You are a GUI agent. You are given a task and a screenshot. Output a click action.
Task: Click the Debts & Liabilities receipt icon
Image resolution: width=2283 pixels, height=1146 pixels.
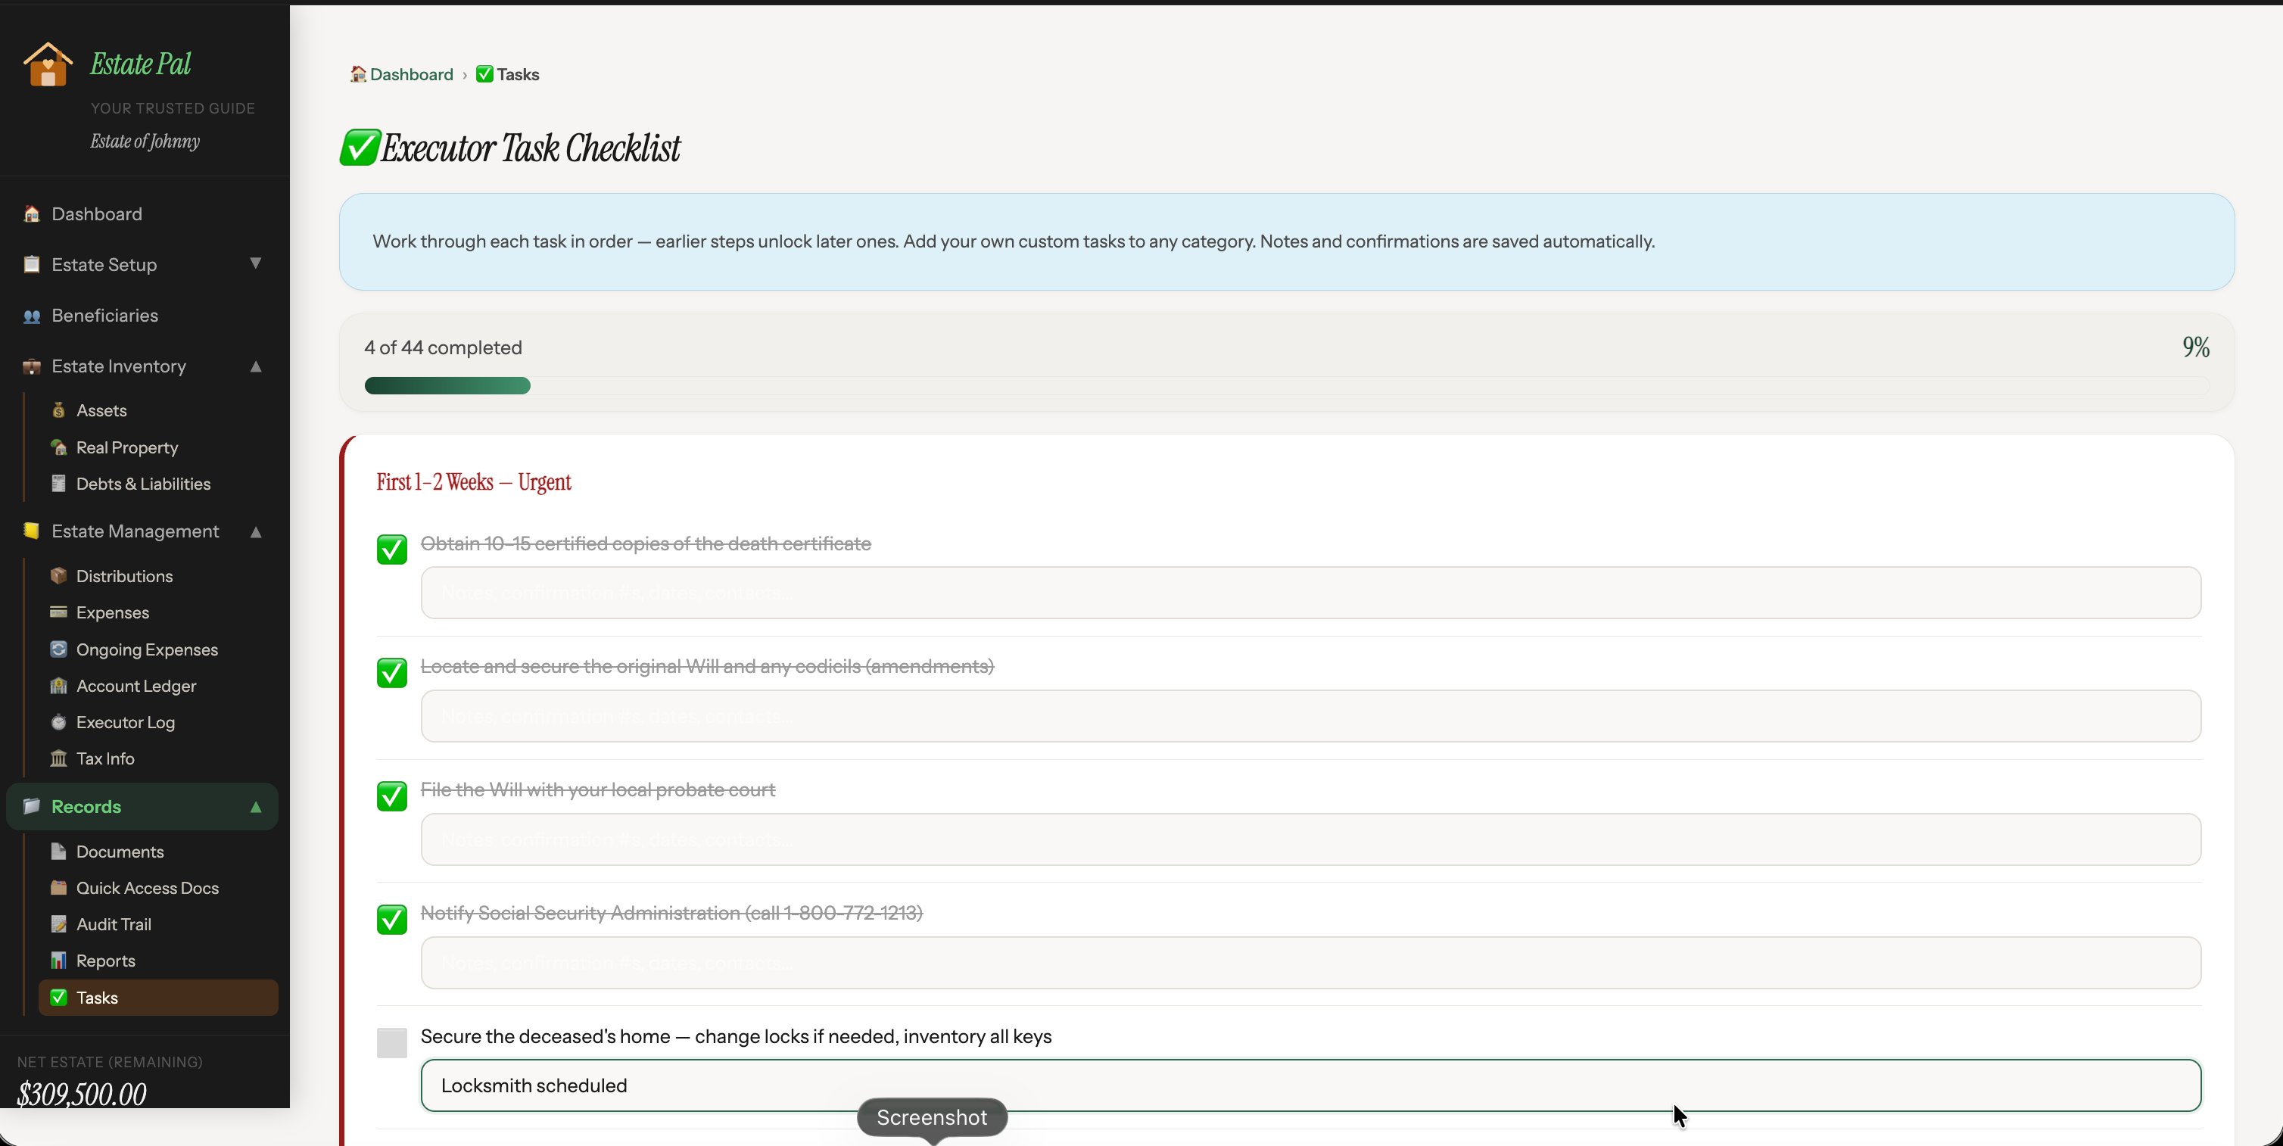pyautogui.click(x=58, y=483)
